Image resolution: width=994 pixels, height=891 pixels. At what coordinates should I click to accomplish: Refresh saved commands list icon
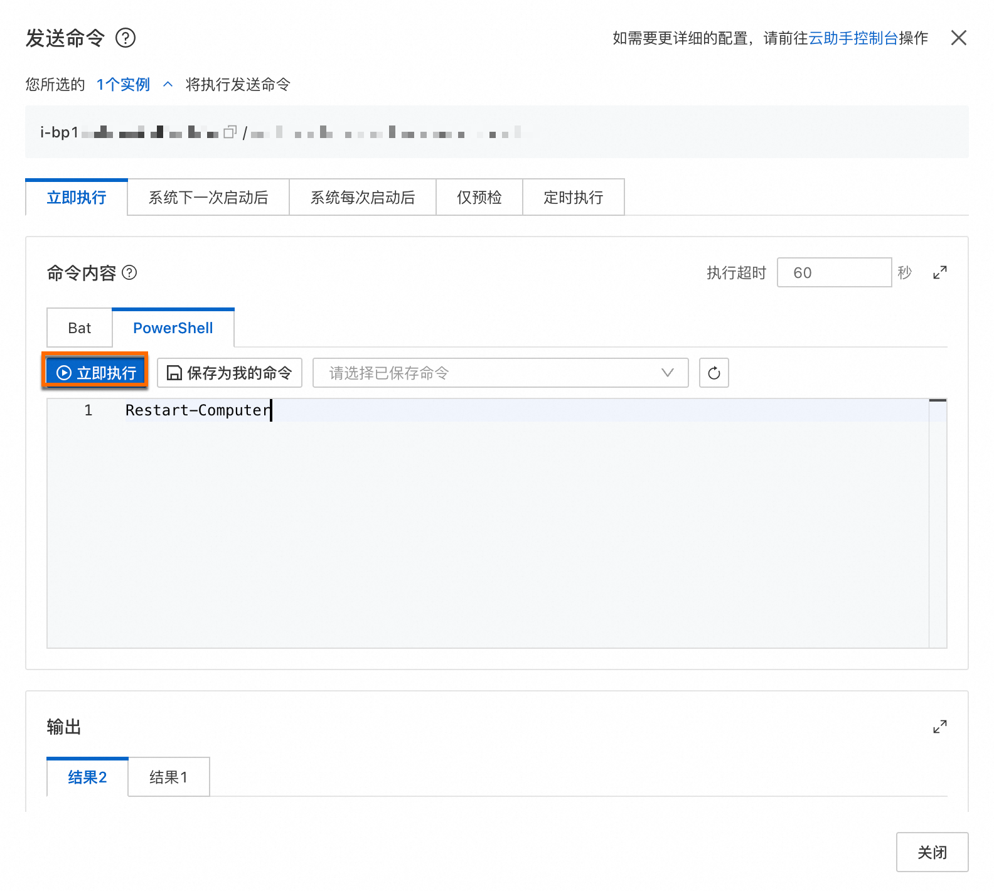714,373
